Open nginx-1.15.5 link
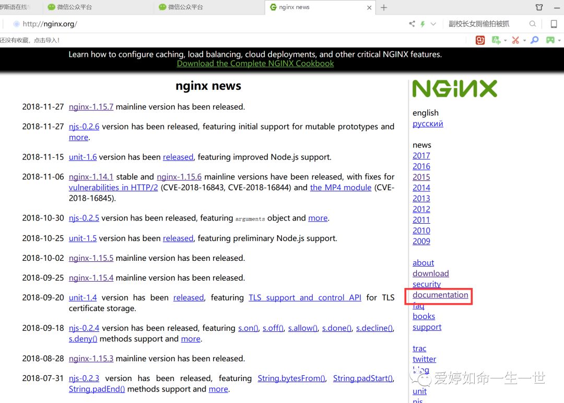Viewport: 564px width, 403px height. pos(91,258)
